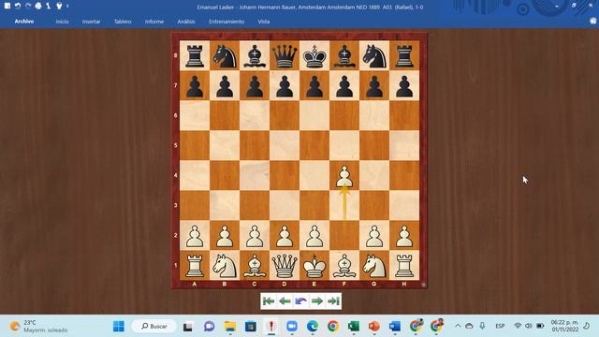Pick the white knight on b1
599x337 pixels.
[x=225, y=266]
